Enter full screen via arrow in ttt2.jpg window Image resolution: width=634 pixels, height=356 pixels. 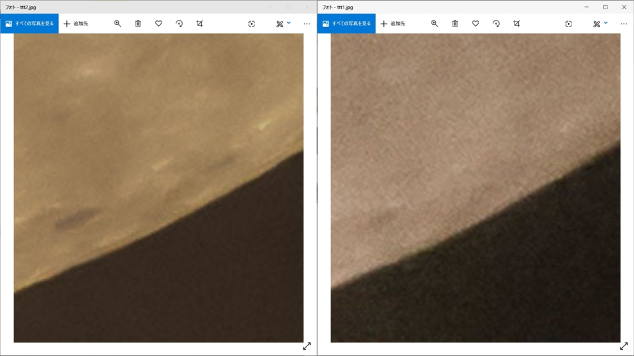(x=307, y=346)
